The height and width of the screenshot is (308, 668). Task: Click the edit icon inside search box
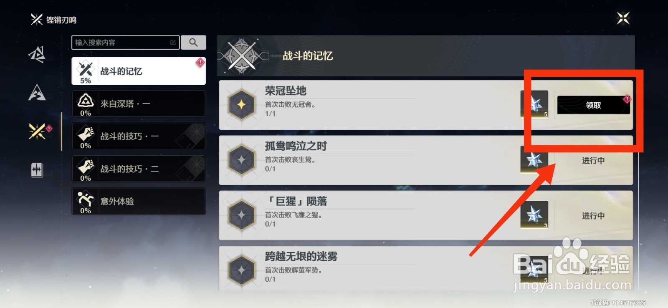click(x=173, y=42)
